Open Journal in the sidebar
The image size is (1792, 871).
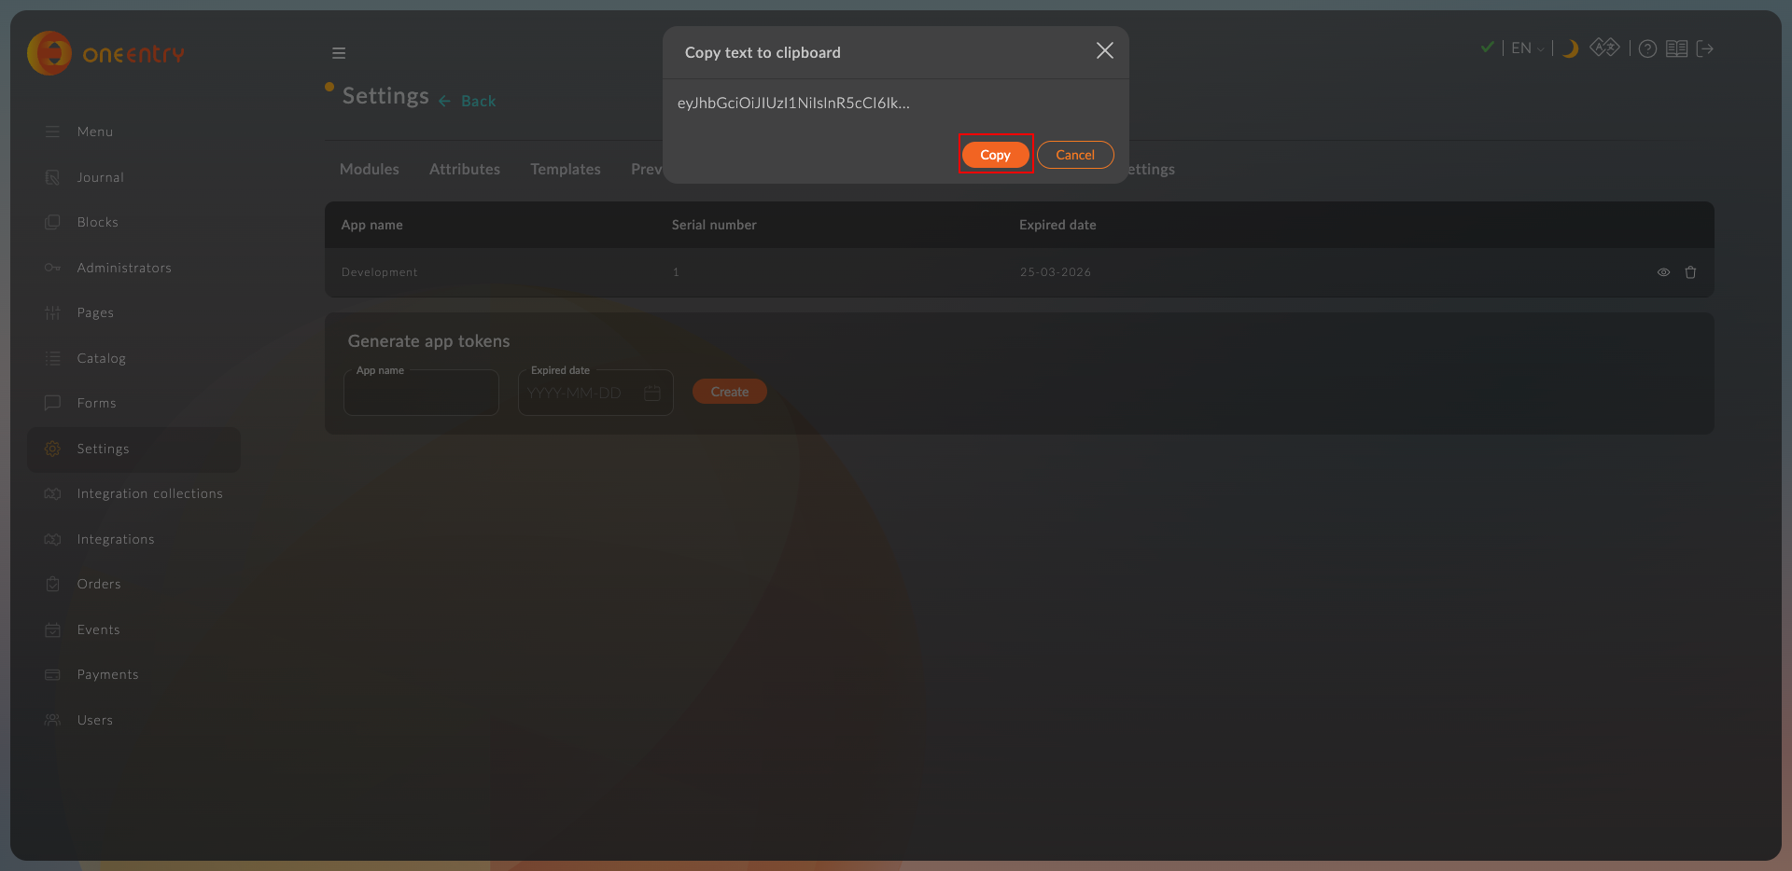point(134,177)
